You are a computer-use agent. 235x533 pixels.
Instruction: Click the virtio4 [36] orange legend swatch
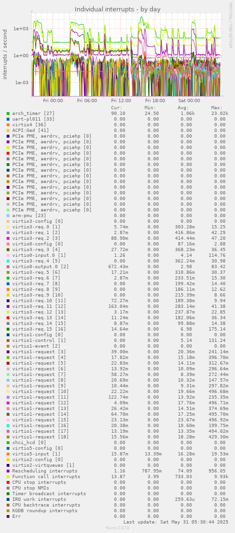[x=8, y=125]
